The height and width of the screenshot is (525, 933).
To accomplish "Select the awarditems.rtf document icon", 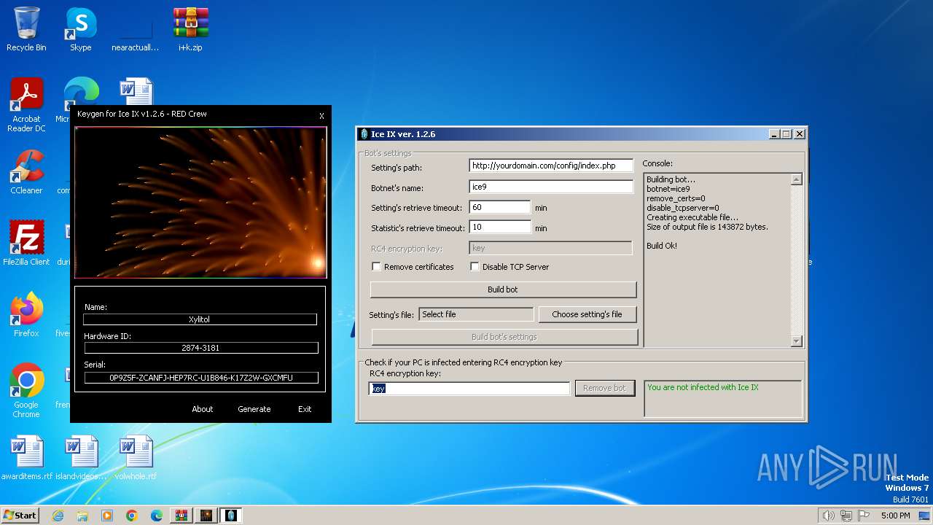I will (26, 458).
